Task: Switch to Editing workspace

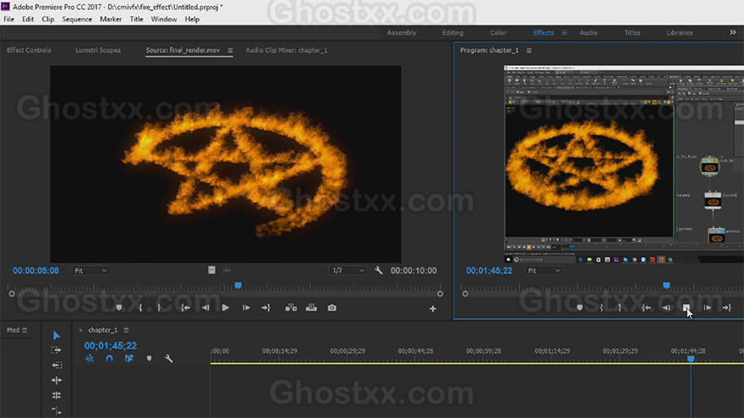Action: [x=452, y=33]
